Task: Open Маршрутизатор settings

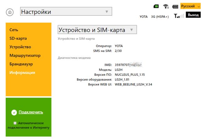Action: click(x=25, y=55)
